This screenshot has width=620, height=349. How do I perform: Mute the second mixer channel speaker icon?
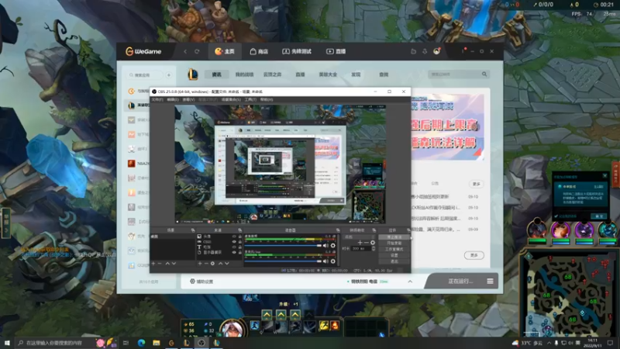(325, 261)
